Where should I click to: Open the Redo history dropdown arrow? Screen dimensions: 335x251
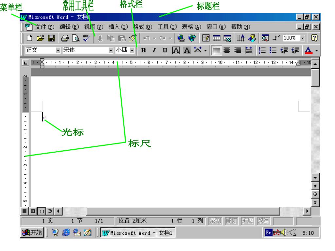pyautogui.click(x=170, y=39)
